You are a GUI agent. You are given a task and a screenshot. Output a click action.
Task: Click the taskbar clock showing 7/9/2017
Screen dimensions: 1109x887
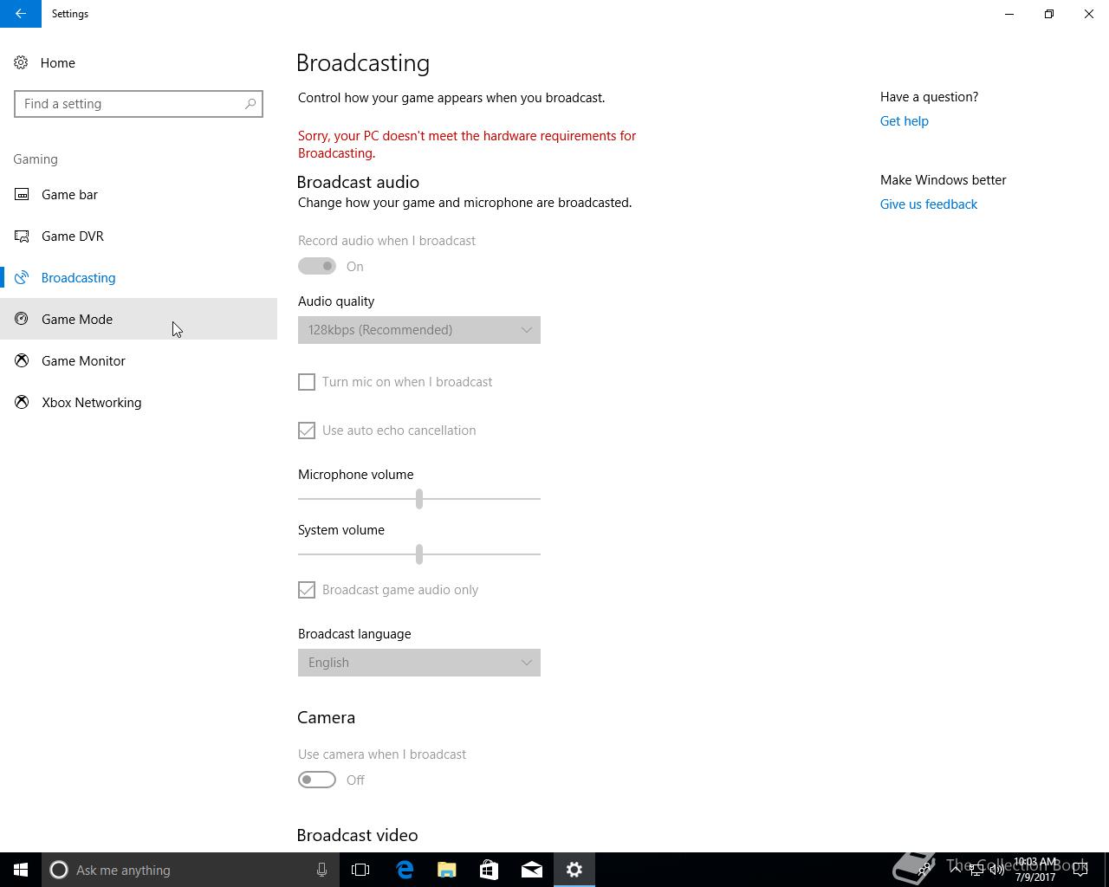(1035, 870)
